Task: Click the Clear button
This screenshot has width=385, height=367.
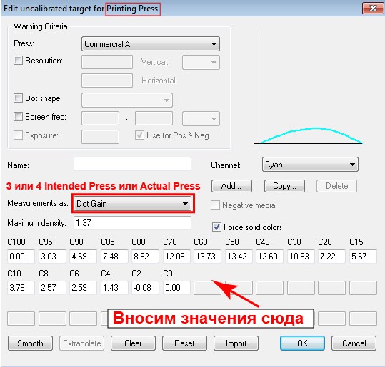Action: 133,343
